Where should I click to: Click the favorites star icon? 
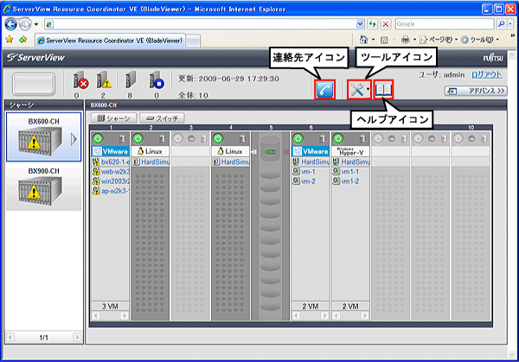(10, 40)
